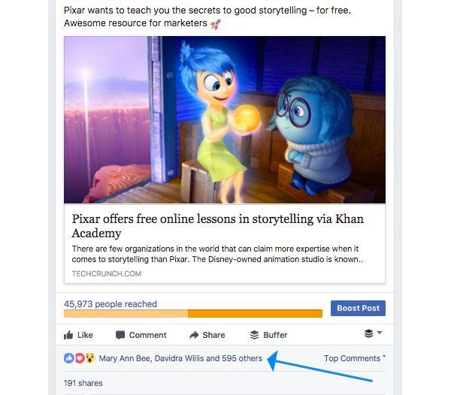Click the Inside Out article image
This screenshot has height=395, width=451.
(225, 119)
